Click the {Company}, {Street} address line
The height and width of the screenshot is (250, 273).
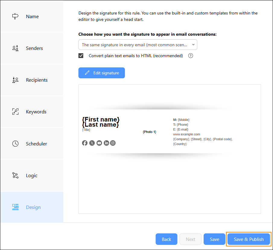pos(203,139)
